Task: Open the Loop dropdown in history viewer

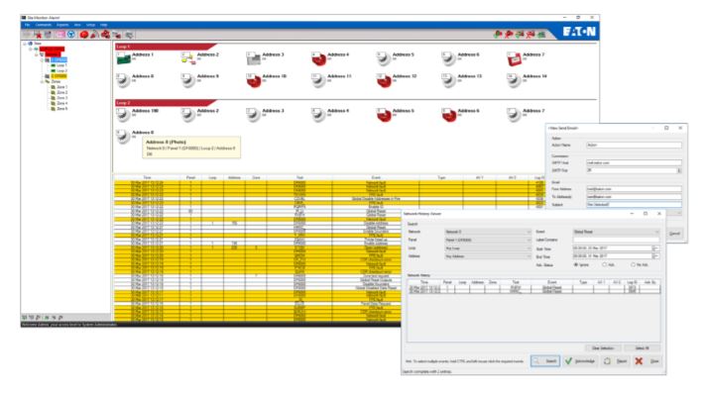Action: (488, 248)
